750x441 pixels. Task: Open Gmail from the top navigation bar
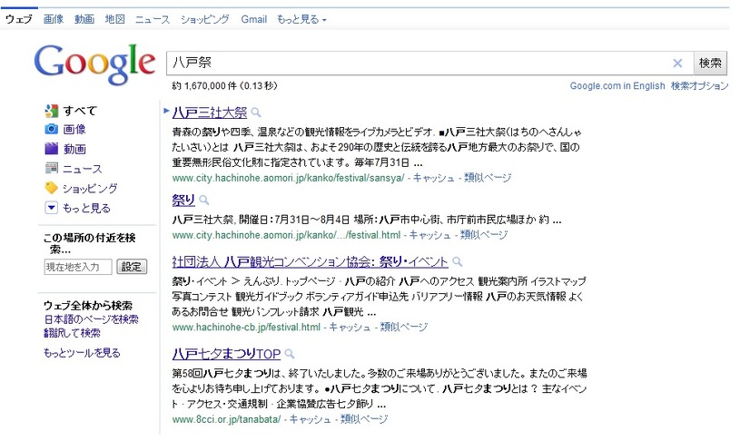(253, 20)
